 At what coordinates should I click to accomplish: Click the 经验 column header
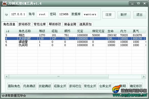pos(57,31)
